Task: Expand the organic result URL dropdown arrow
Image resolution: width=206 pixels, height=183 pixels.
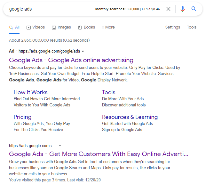Action: click(x=60, y=146)
